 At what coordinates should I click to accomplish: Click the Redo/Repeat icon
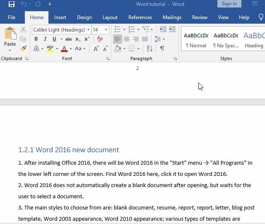[38, 4]
